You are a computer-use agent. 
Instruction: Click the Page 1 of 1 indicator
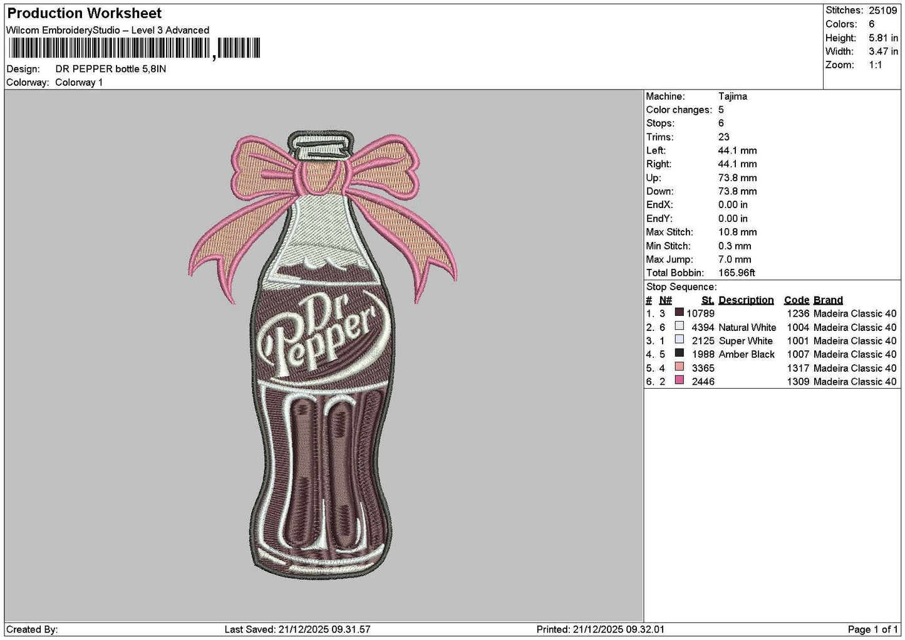[873, 629]
